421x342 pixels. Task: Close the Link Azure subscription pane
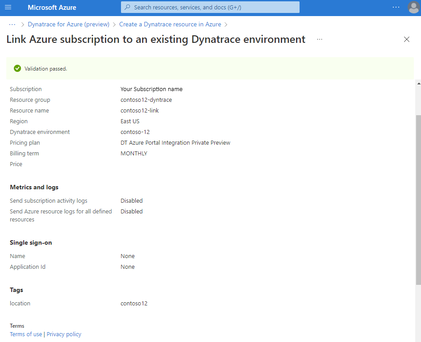pos(407,39)
